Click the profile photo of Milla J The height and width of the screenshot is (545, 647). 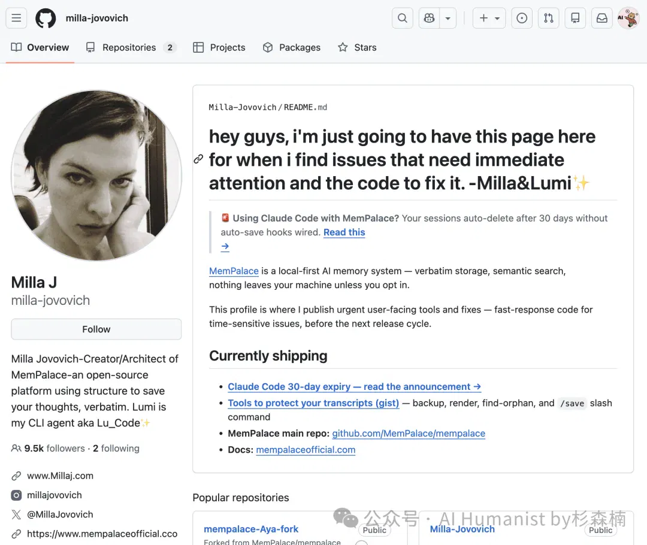96,175
